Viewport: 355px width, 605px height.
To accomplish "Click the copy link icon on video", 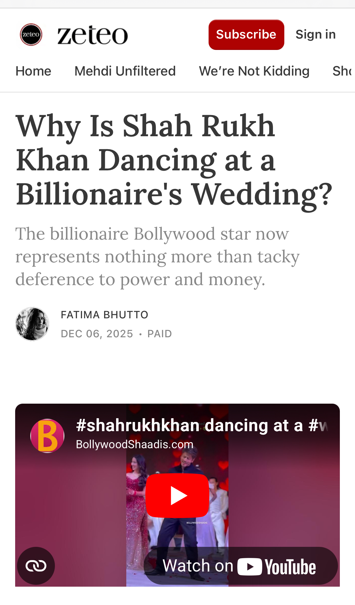I will click(36, 565).
